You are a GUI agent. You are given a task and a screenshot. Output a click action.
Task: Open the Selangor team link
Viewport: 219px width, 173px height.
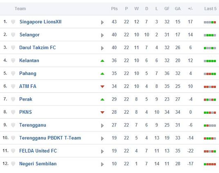(x=29, y=35)
